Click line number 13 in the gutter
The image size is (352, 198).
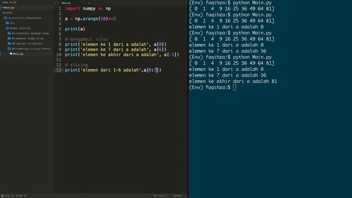(59, 70)
